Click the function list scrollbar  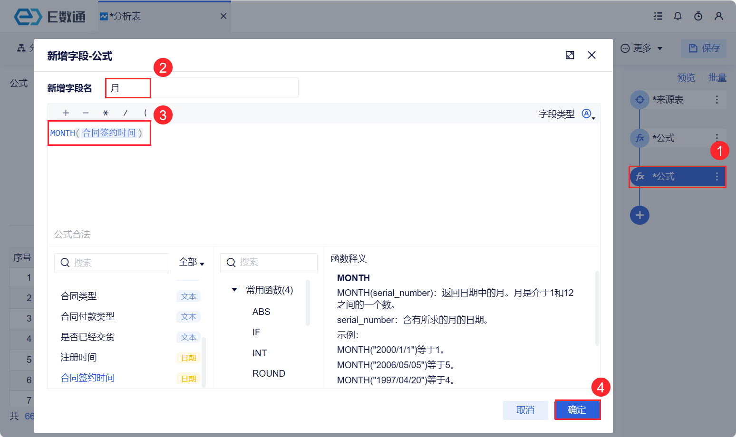pos(308,303)
